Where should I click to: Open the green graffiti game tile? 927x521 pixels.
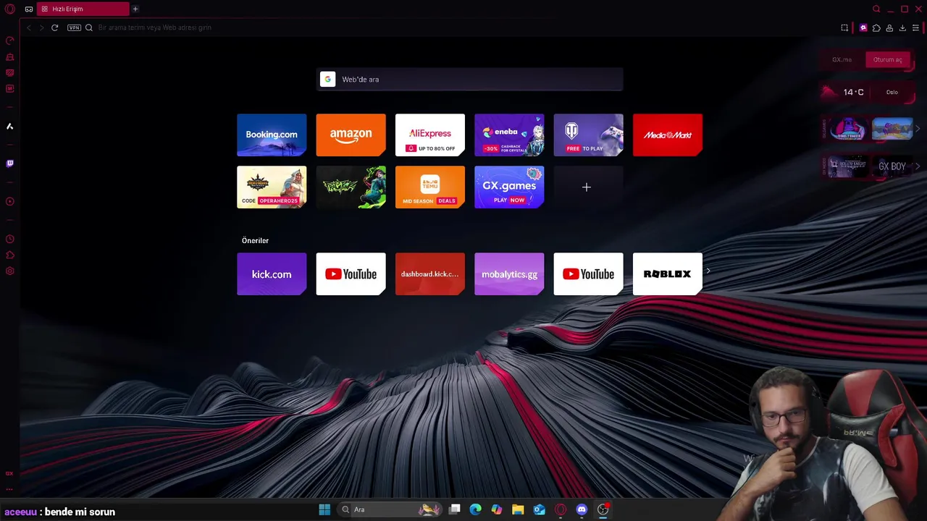click(x=351, y=187)
